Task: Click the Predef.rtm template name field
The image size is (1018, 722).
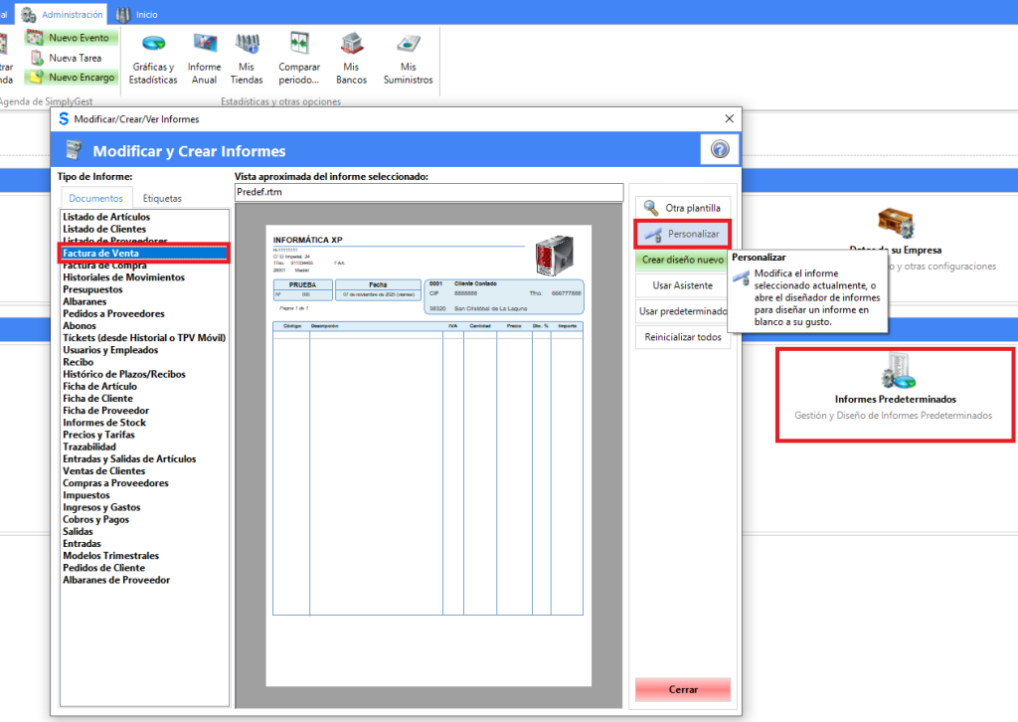Action: click(428, 193)
